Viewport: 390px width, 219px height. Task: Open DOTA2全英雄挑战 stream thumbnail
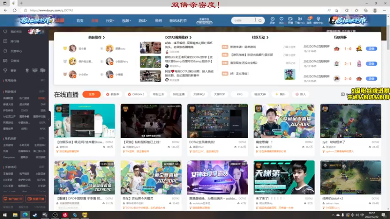pos(217,121)
